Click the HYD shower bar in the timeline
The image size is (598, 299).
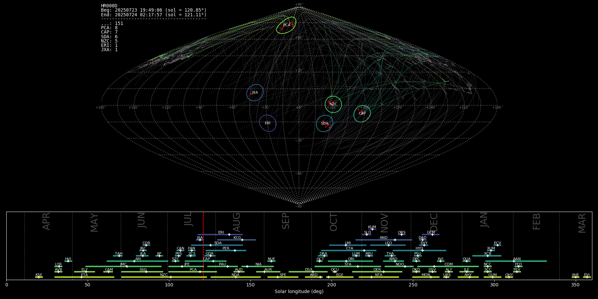[419, 250]
